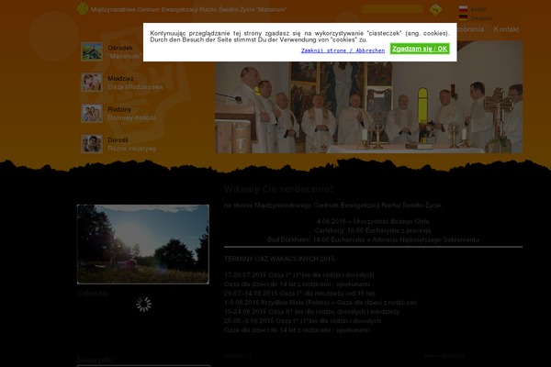Select the Polish flag icon
This screenshot has width=551, height=367.
click(x=463, y=9)
